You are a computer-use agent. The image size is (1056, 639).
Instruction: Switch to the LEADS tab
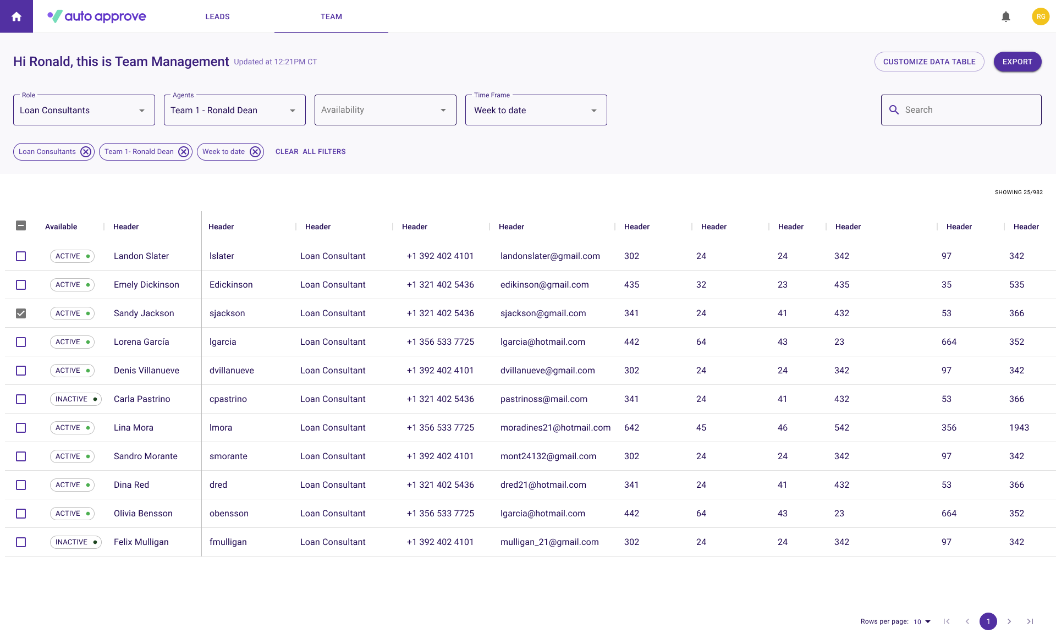pos(217,16)
